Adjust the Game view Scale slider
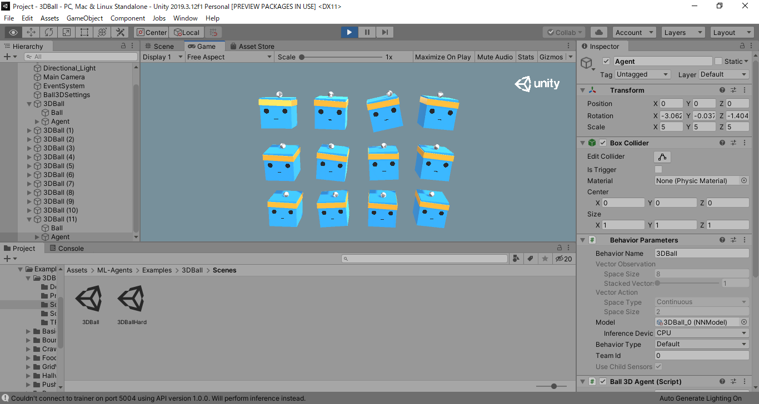Viewport: 759px width, 404px height. click(342, 57)
